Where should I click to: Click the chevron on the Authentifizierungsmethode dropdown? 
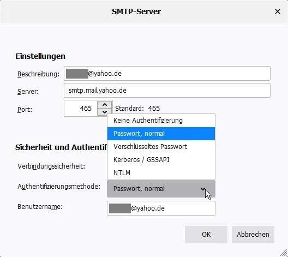[x=203, y=189]
